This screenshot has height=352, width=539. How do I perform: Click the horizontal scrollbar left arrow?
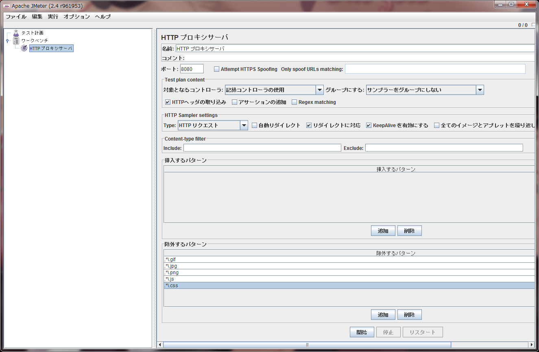click(x=160, y=345)
